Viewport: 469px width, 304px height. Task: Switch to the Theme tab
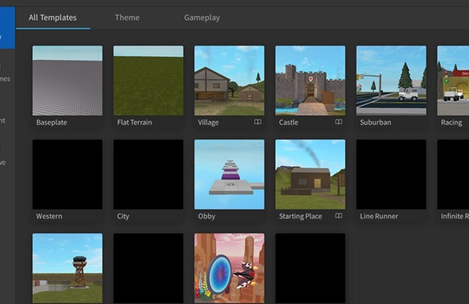click(x=127, y=17)
